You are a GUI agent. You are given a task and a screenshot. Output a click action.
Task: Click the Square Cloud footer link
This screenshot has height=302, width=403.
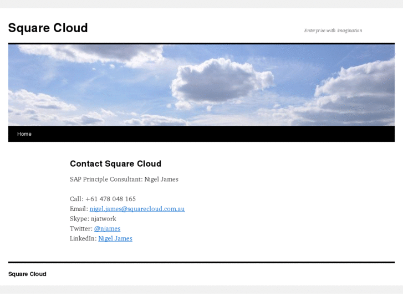27,274
